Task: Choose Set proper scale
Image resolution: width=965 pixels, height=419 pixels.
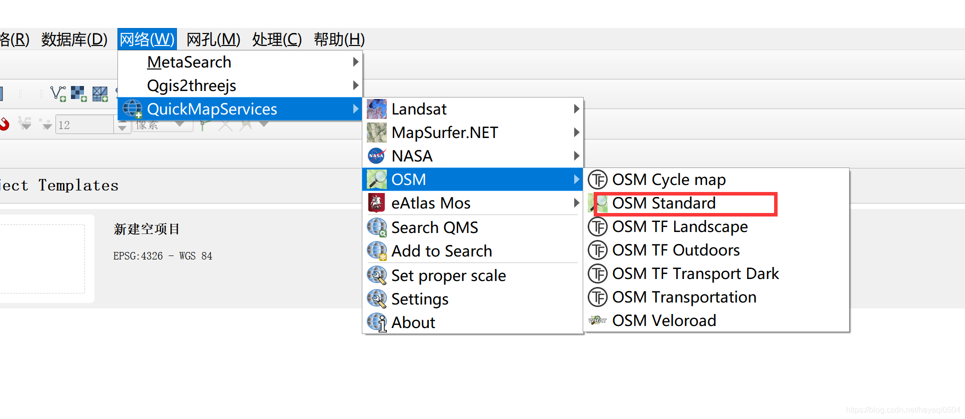Action: pyautogui.click(x=473, y=275)
